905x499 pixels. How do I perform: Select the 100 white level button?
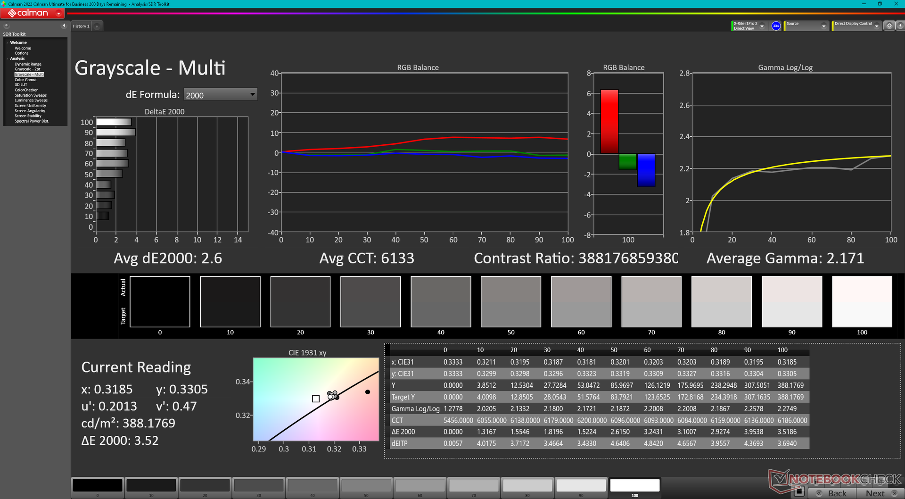point(634,485)
